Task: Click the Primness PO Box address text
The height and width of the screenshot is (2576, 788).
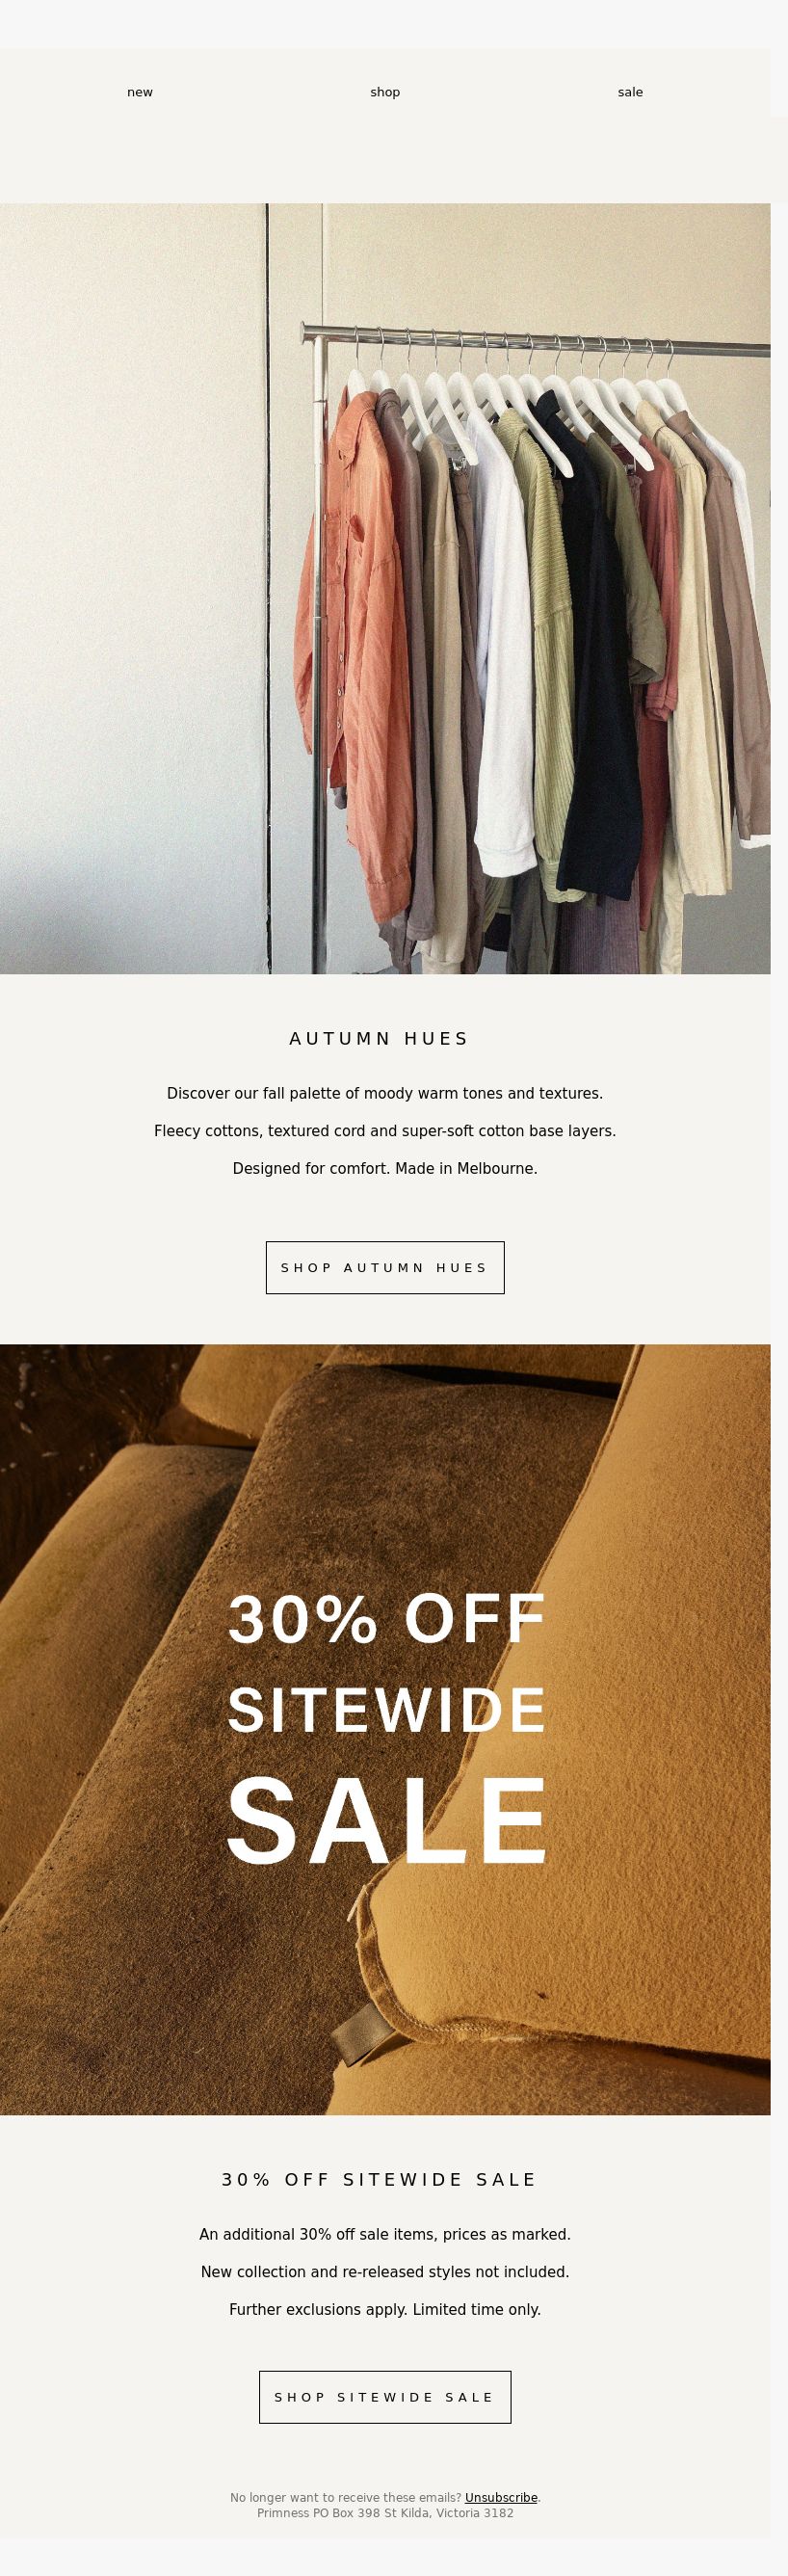Action: (x=385, y=2512)
